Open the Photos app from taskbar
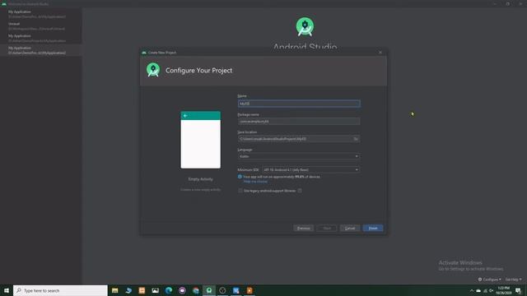This screenshot has width=527, height=296. (x=156, y=290)
